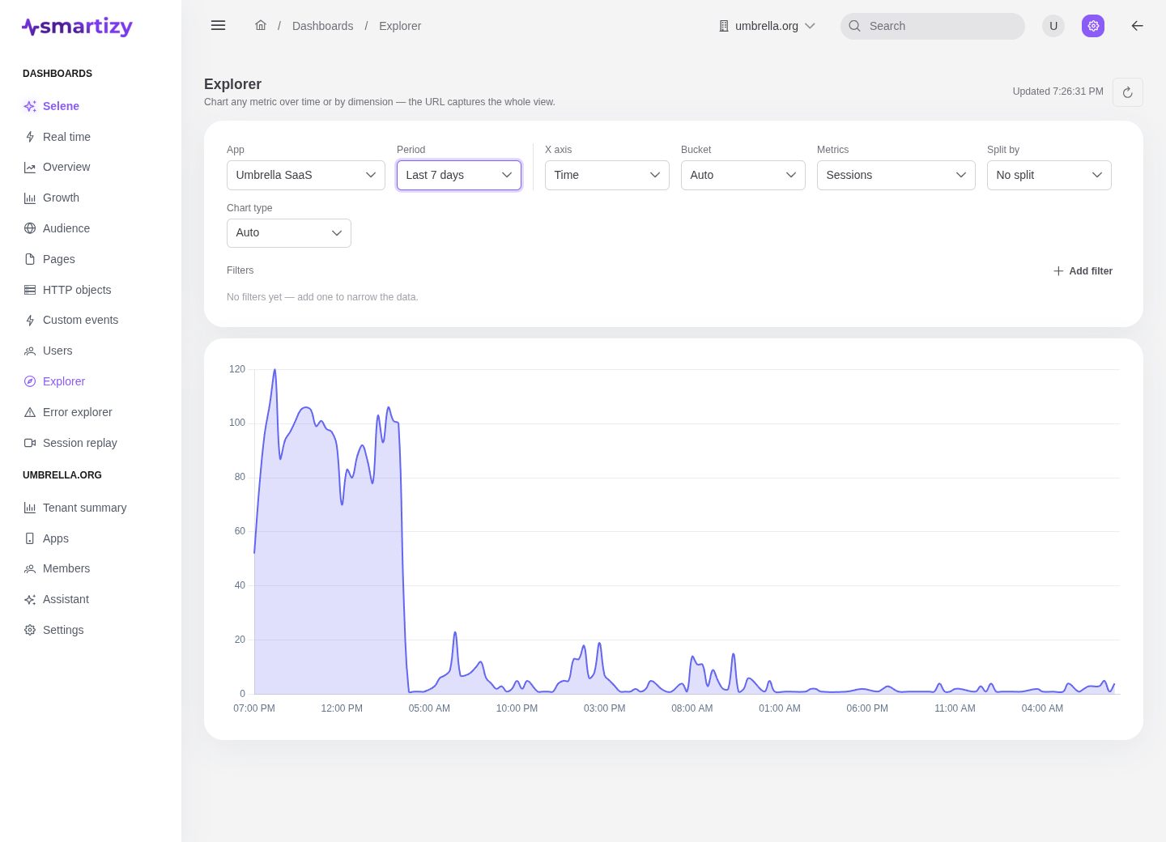
Task: Open the App dropdown Umbrella SaaS
Action: coord(306,175)
